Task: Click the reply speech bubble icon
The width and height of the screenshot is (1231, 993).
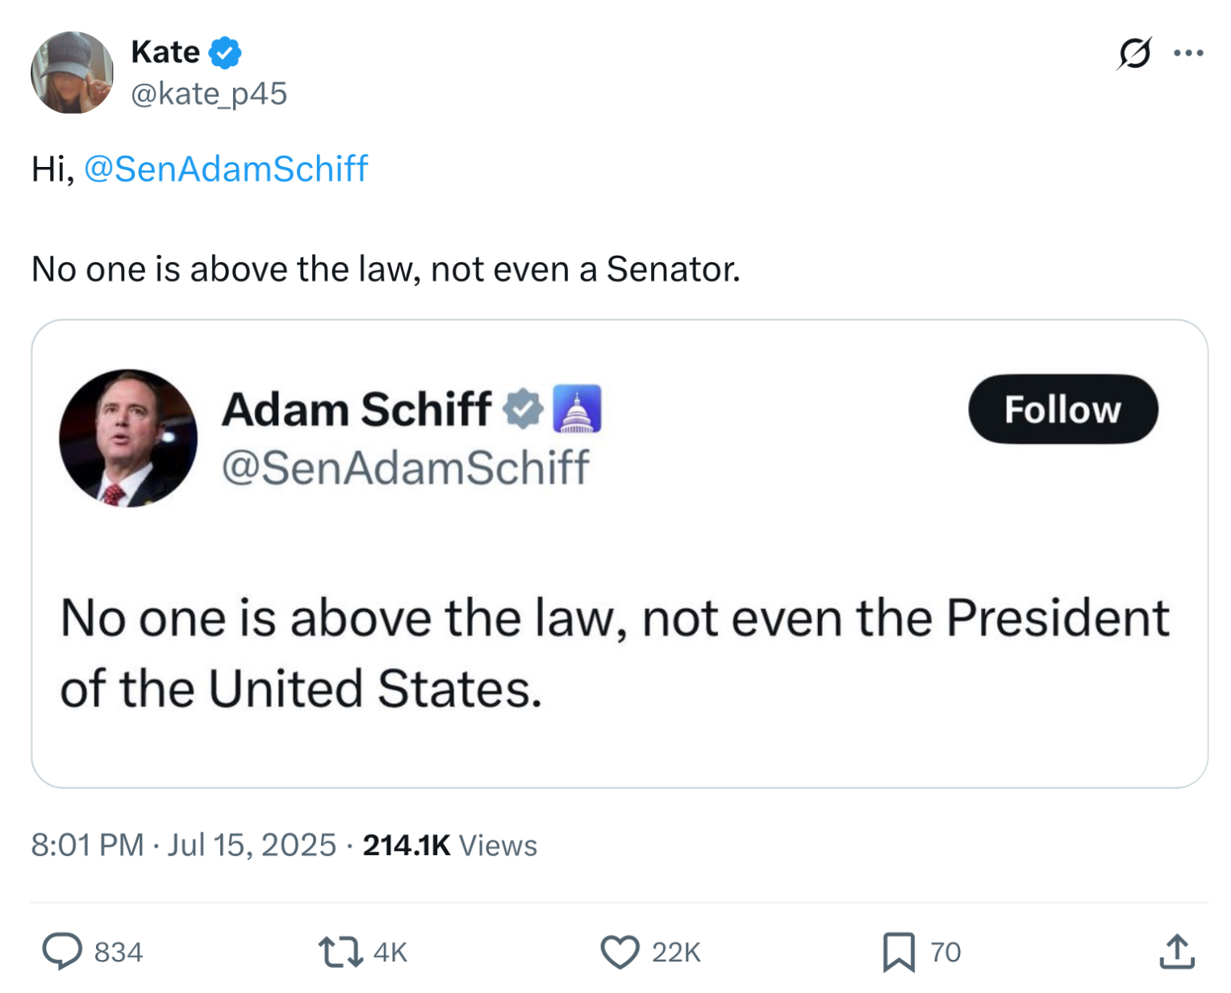Action: click(62, 951)
